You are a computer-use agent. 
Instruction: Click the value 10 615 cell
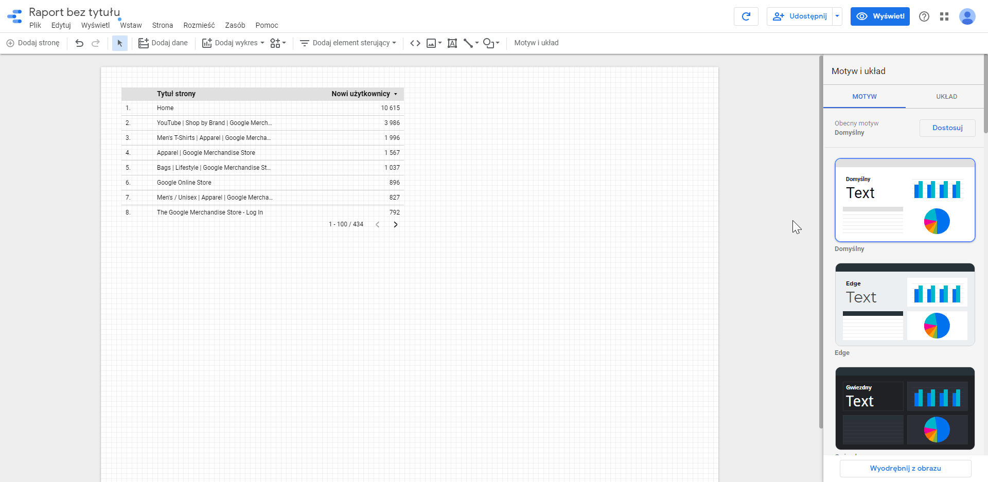390,108
